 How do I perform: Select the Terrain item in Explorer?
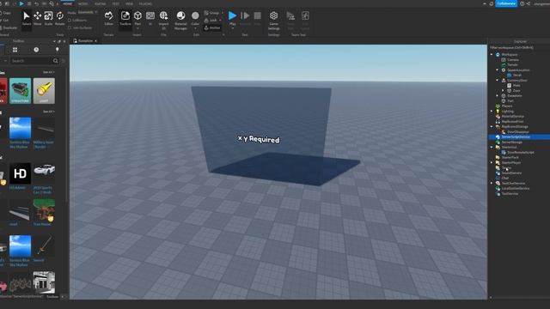pos(512,65)
